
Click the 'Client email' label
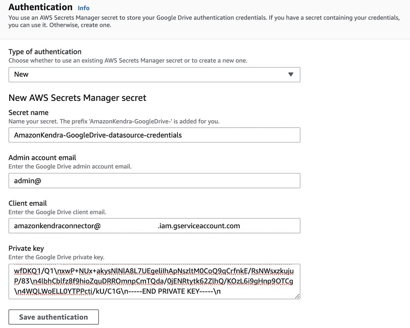point(28,203)
